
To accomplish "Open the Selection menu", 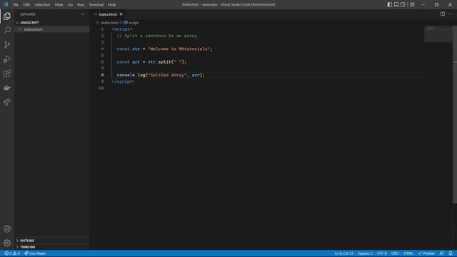I will coord(42,5).
